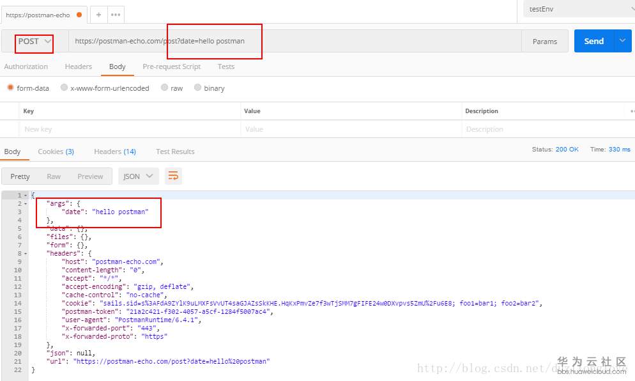Click the 330 ms time value
The height and width of the screenshot is (381, 635).
(619, 149)
